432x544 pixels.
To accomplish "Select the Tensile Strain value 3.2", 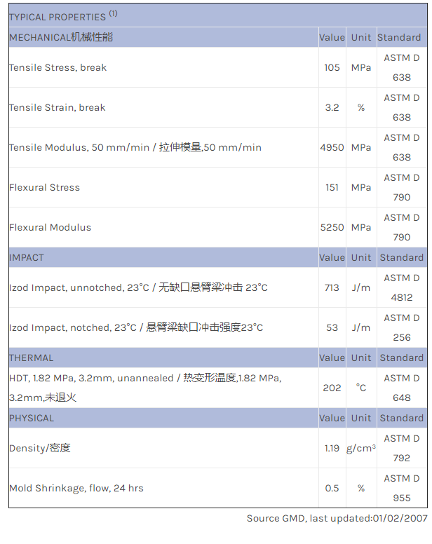I will click(332, 107).
